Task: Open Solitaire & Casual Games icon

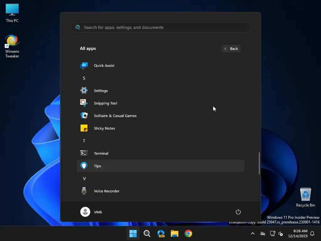Action: tap(84, 115)
